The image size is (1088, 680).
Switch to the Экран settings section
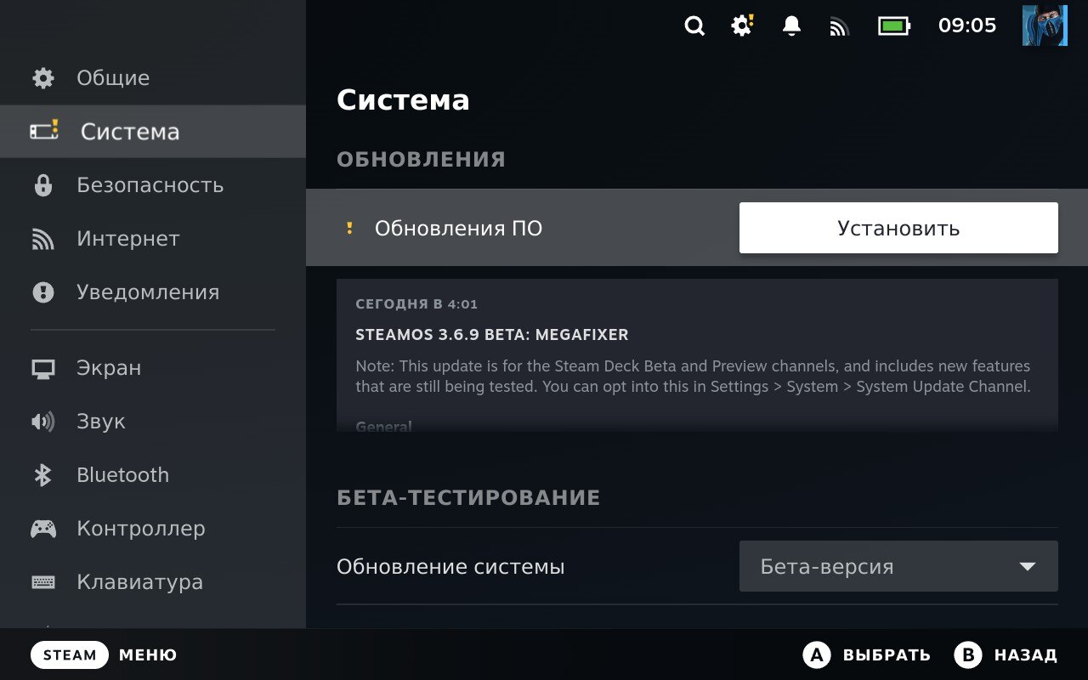(x=153, y=368)
